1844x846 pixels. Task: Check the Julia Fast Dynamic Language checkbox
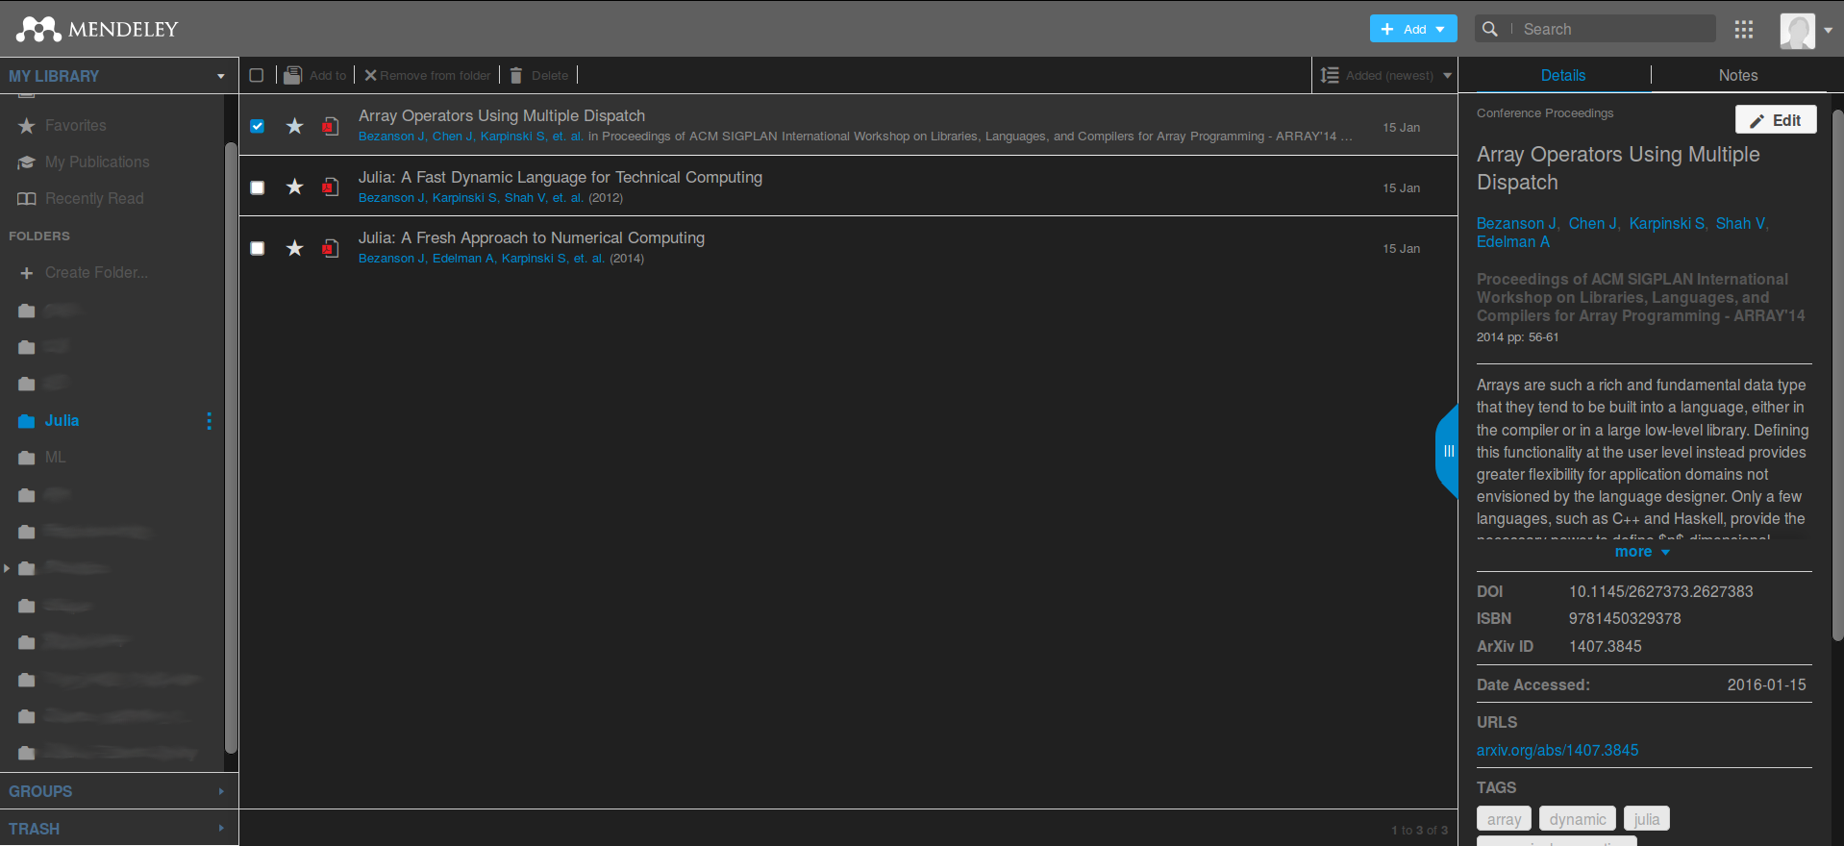257,187
